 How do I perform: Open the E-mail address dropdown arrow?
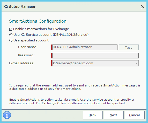(x=136, y=63)
